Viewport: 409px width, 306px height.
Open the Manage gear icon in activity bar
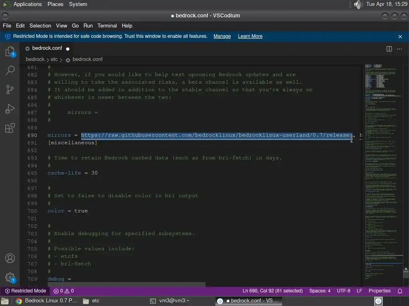coord(10,277)
